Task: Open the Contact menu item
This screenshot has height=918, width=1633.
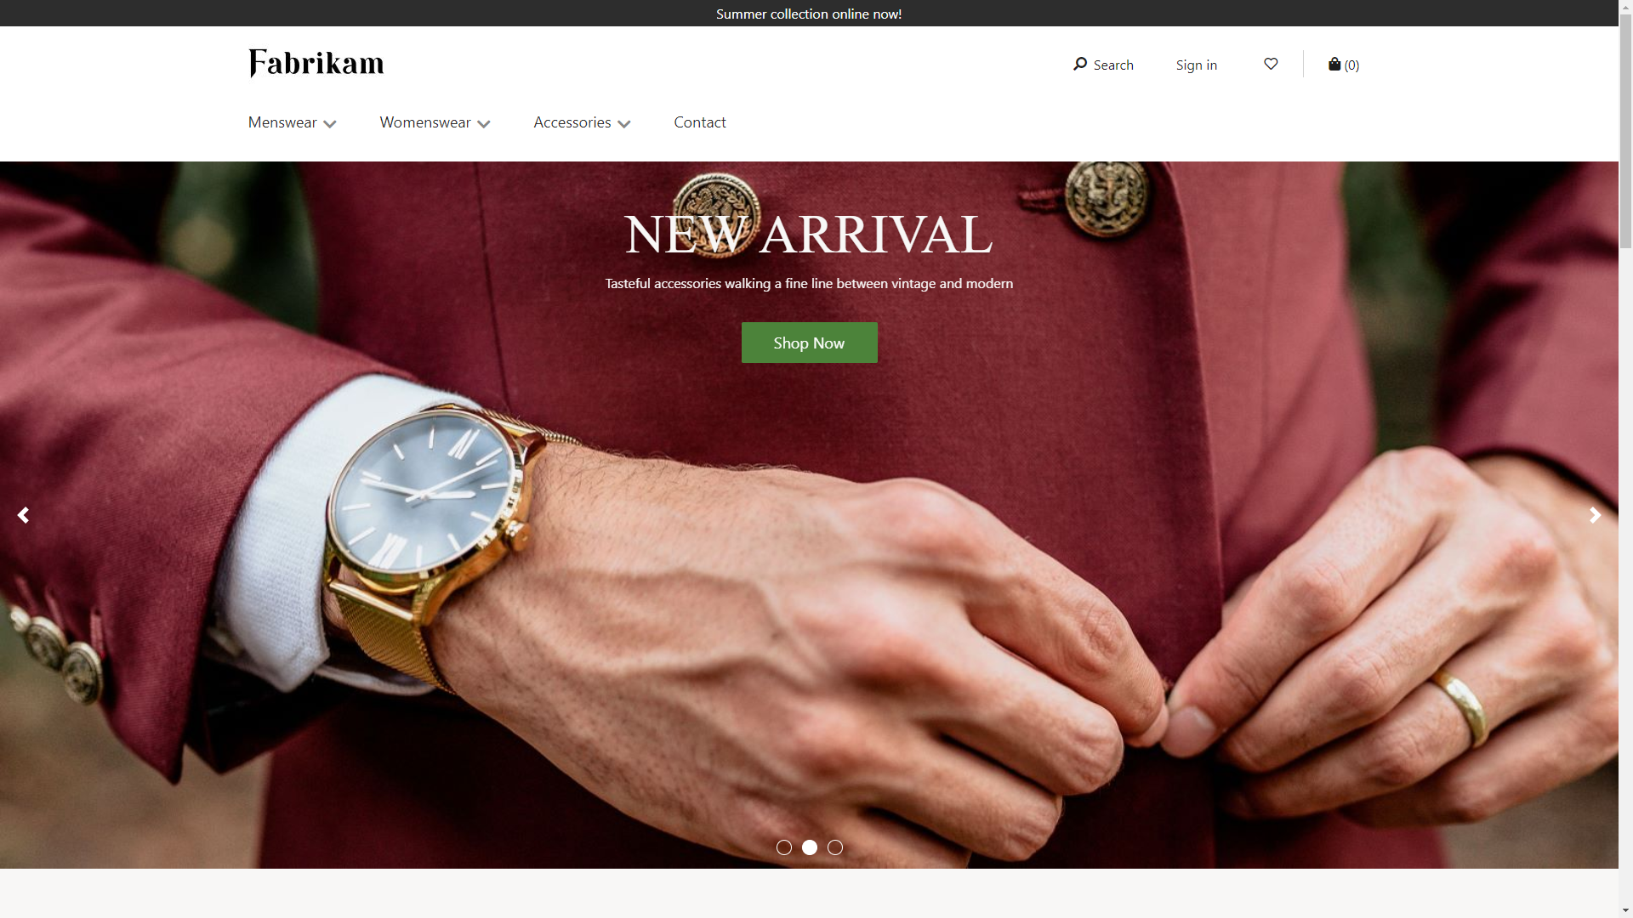Action: pos(700,122)
